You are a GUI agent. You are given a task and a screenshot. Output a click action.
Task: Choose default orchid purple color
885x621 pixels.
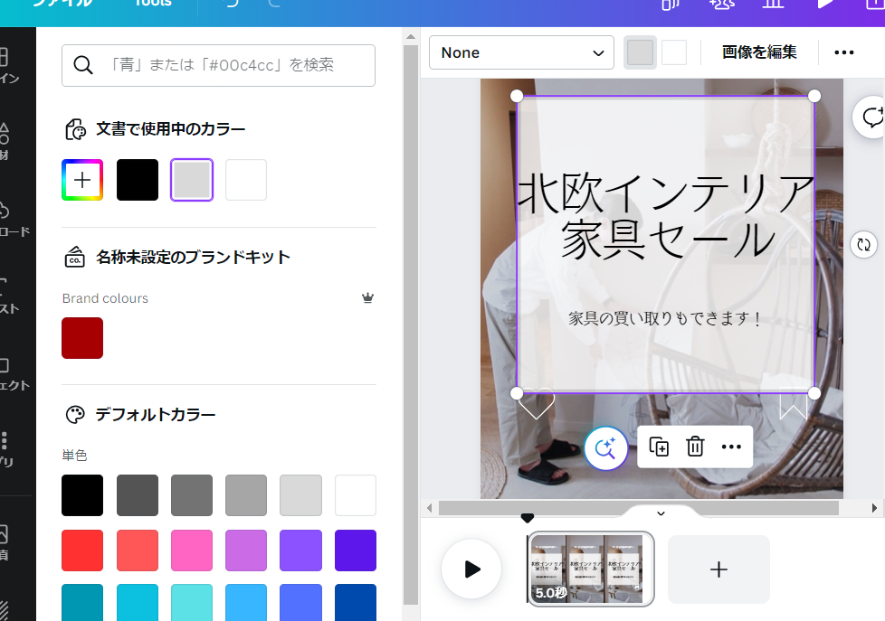tap(246, 550)
